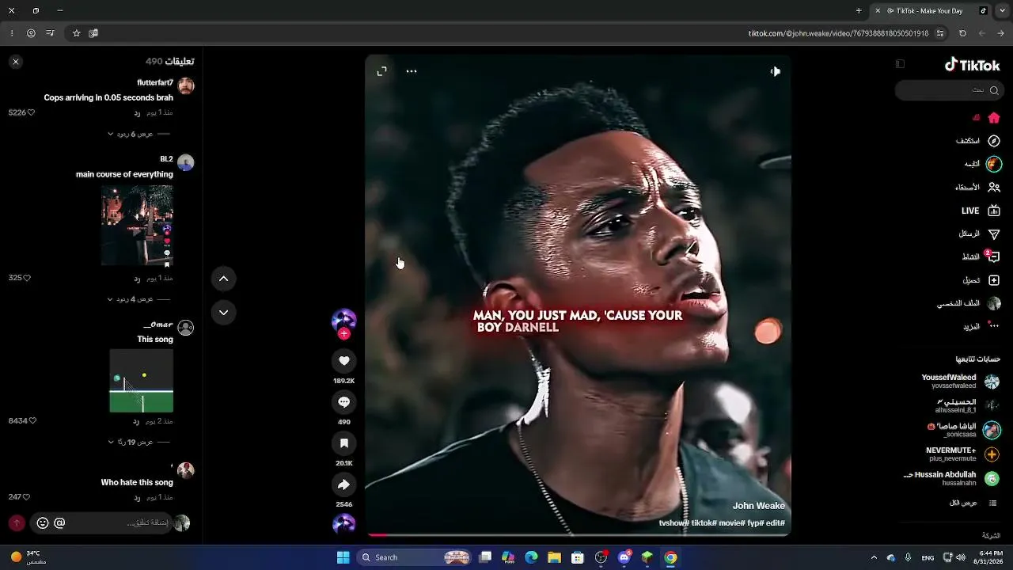Bookmark the video using the save icon
1013x570 pixels.
[x=344, y=443]
